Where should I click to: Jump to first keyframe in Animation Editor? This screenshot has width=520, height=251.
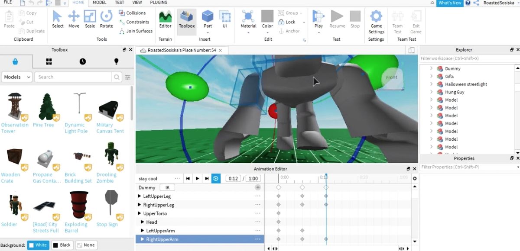click(188, 178)
